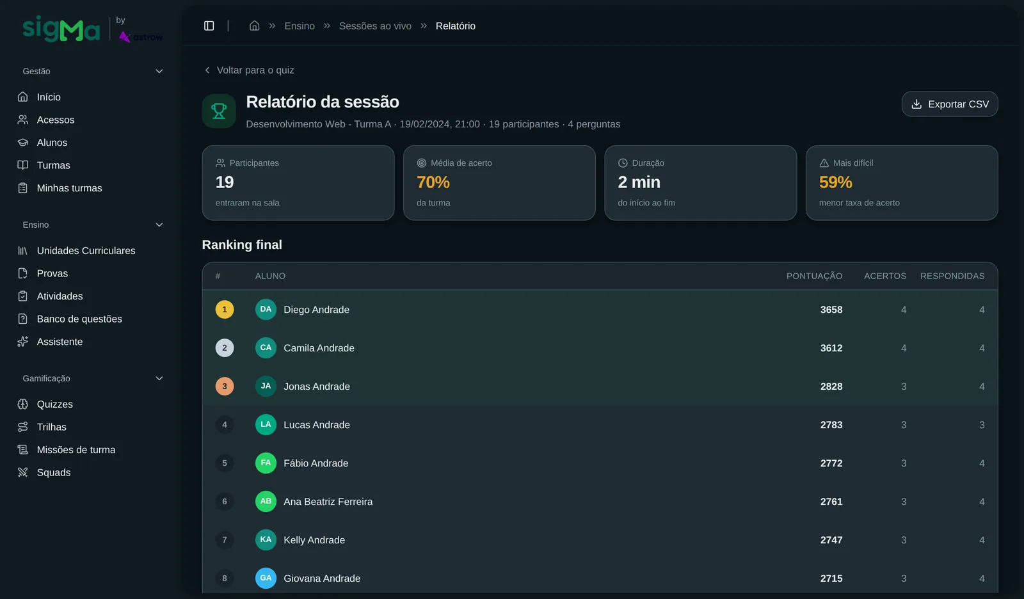
Task: Select the Lucas Andrade name
Action: point(317,425)
